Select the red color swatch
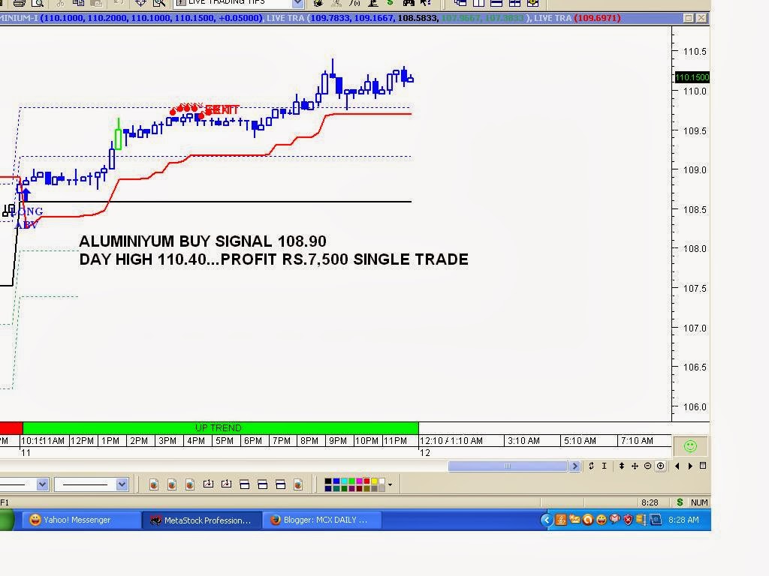Screen dimensions: 769x576 click(x=366, y=481)
